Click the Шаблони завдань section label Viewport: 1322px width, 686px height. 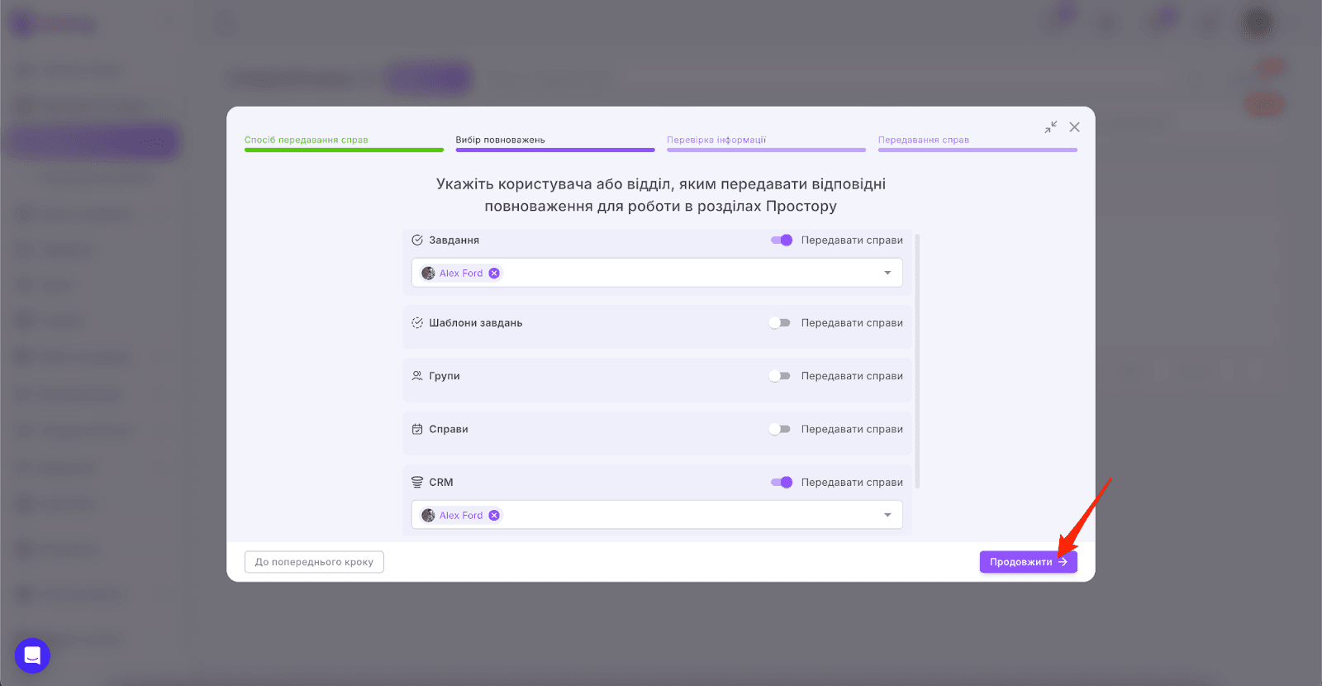coord(476,323)
